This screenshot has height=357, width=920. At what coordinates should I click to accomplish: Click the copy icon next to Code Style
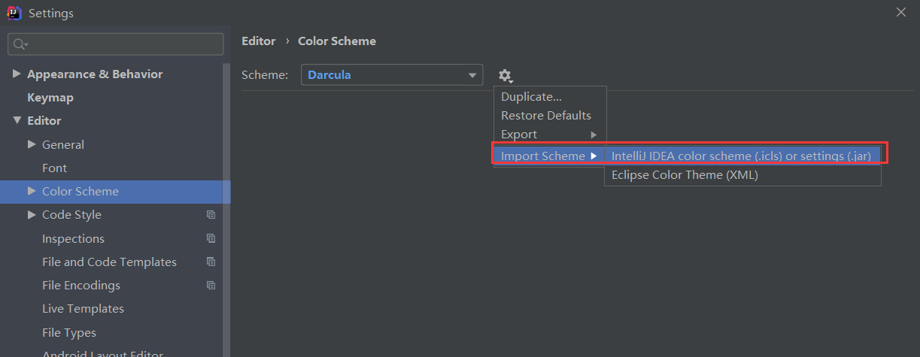(211, 215)
